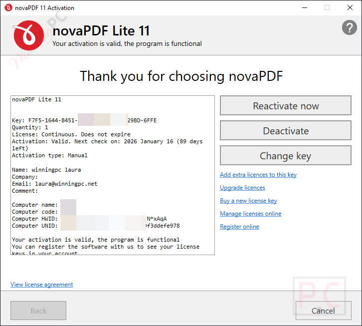Click Buy a new license key
This screenshot has height=326, width=362.
(x=248, y=201)
